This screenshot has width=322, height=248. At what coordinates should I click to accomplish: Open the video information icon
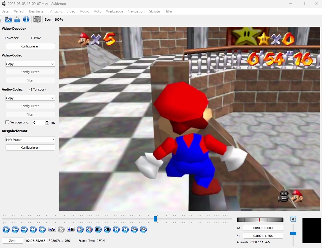click(x=26, y=20)
